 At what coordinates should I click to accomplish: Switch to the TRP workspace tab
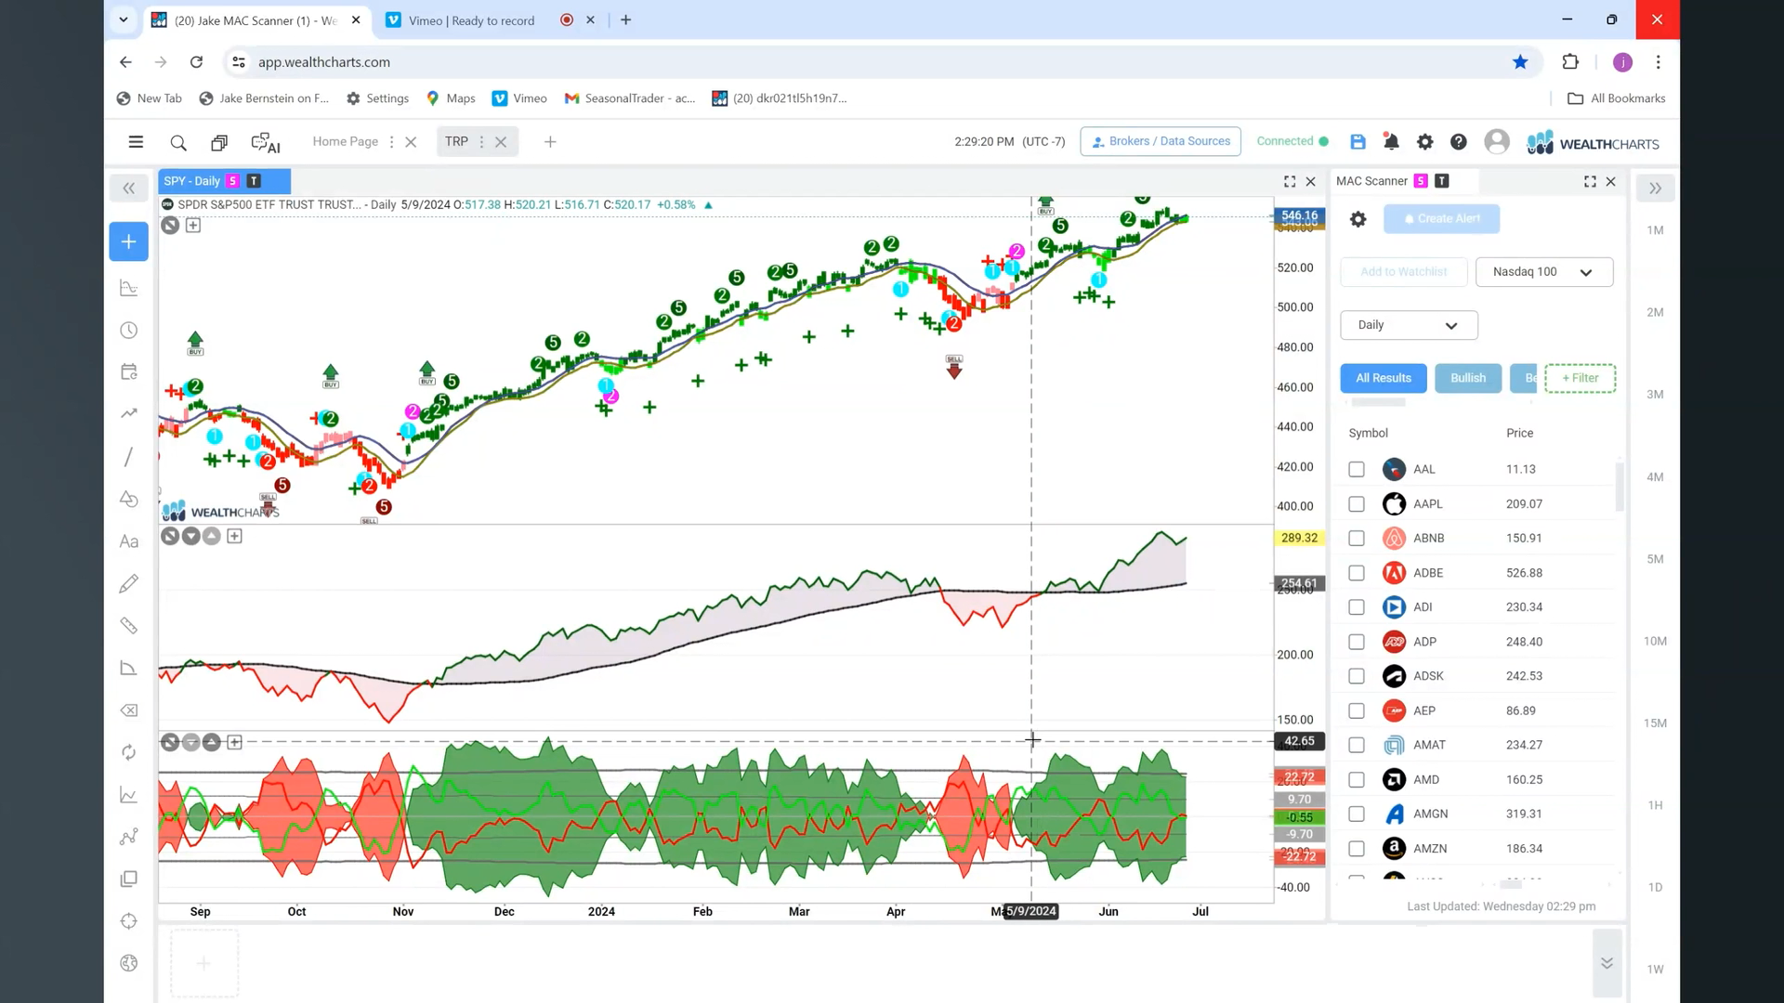click(x=456, y=141)
